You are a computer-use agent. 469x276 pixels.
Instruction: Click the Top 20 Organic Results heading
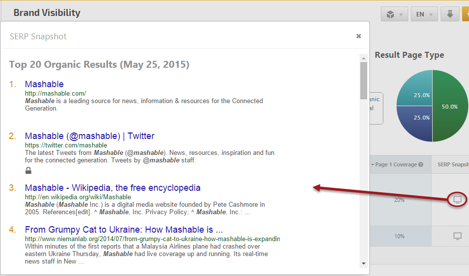99,64
